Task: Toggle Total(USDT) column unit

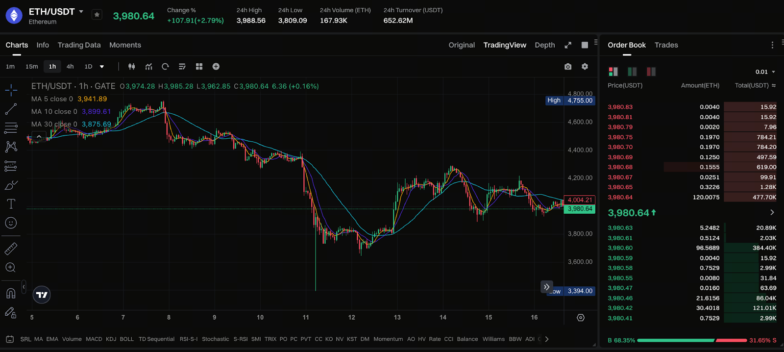Action: click(x=774, y=86)
